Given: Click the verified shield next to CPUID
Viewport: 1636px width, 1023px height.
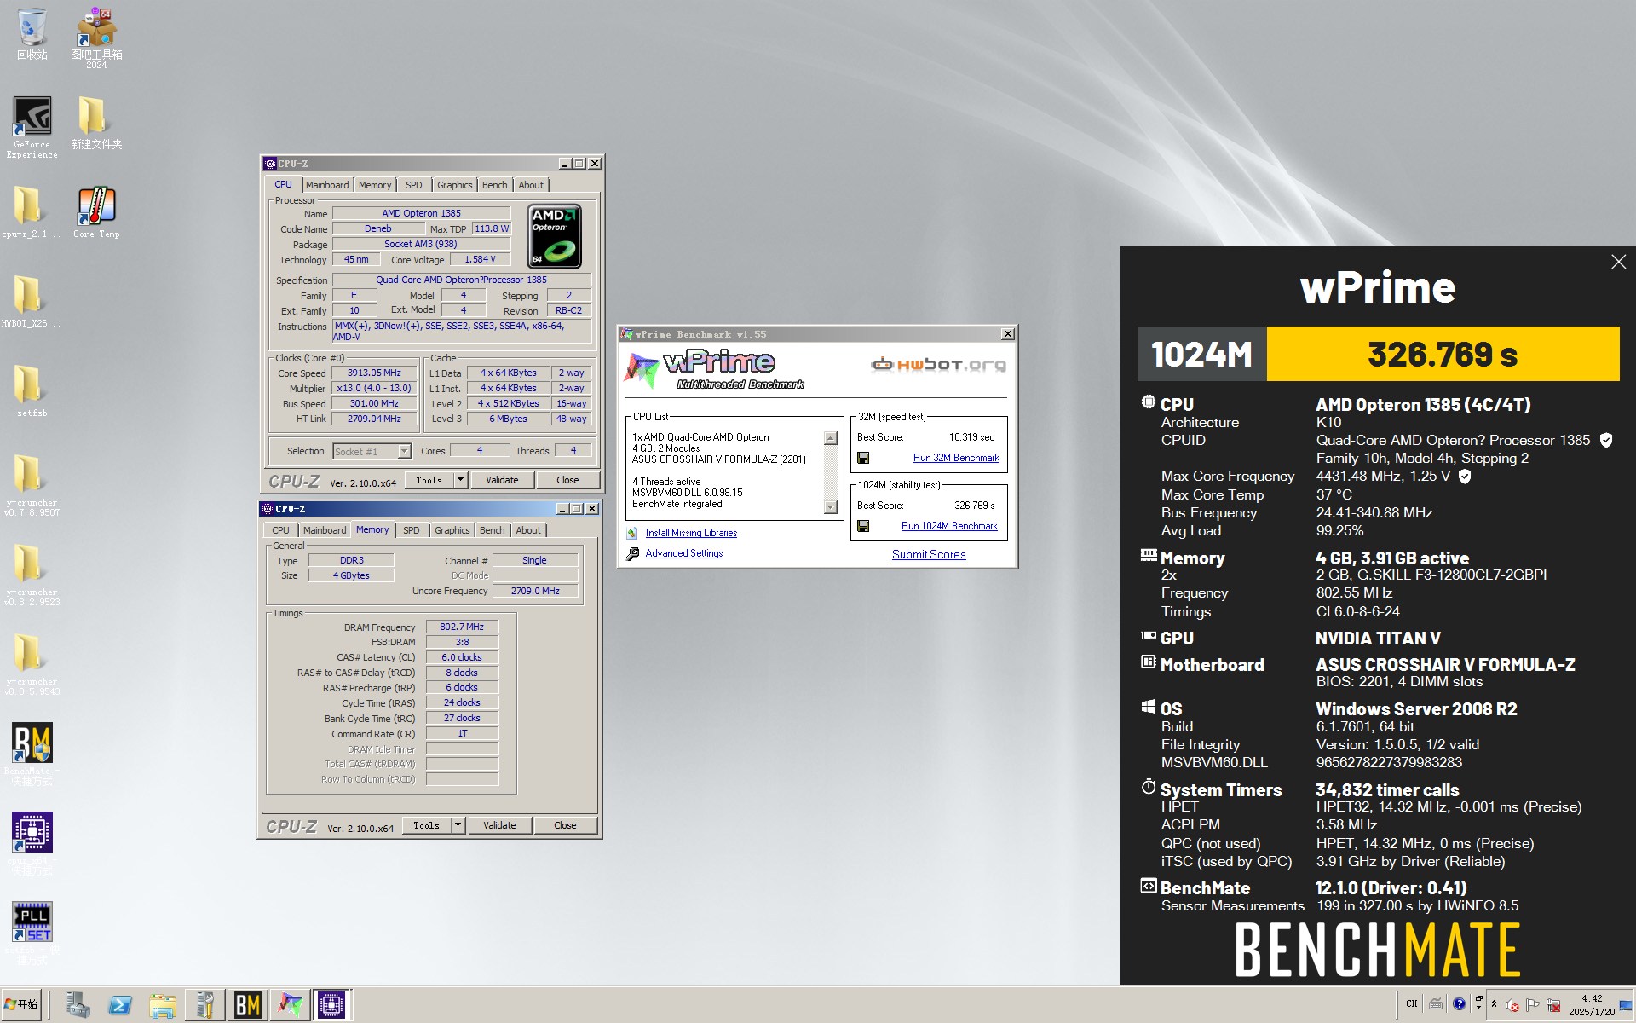Looking at the screenshot, I should [x=1606, y=440].
